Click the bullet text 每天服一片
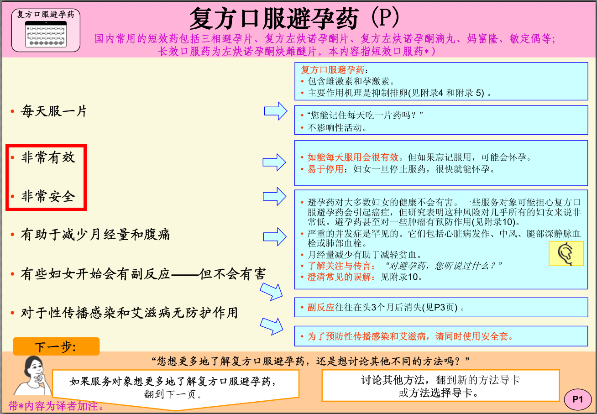 pyautogui.click(x=54, y=111)
